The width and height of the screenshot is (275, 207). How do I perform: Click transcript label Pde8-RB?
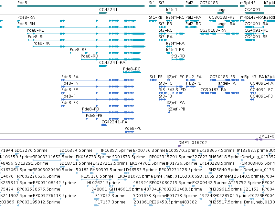[78, 50]
